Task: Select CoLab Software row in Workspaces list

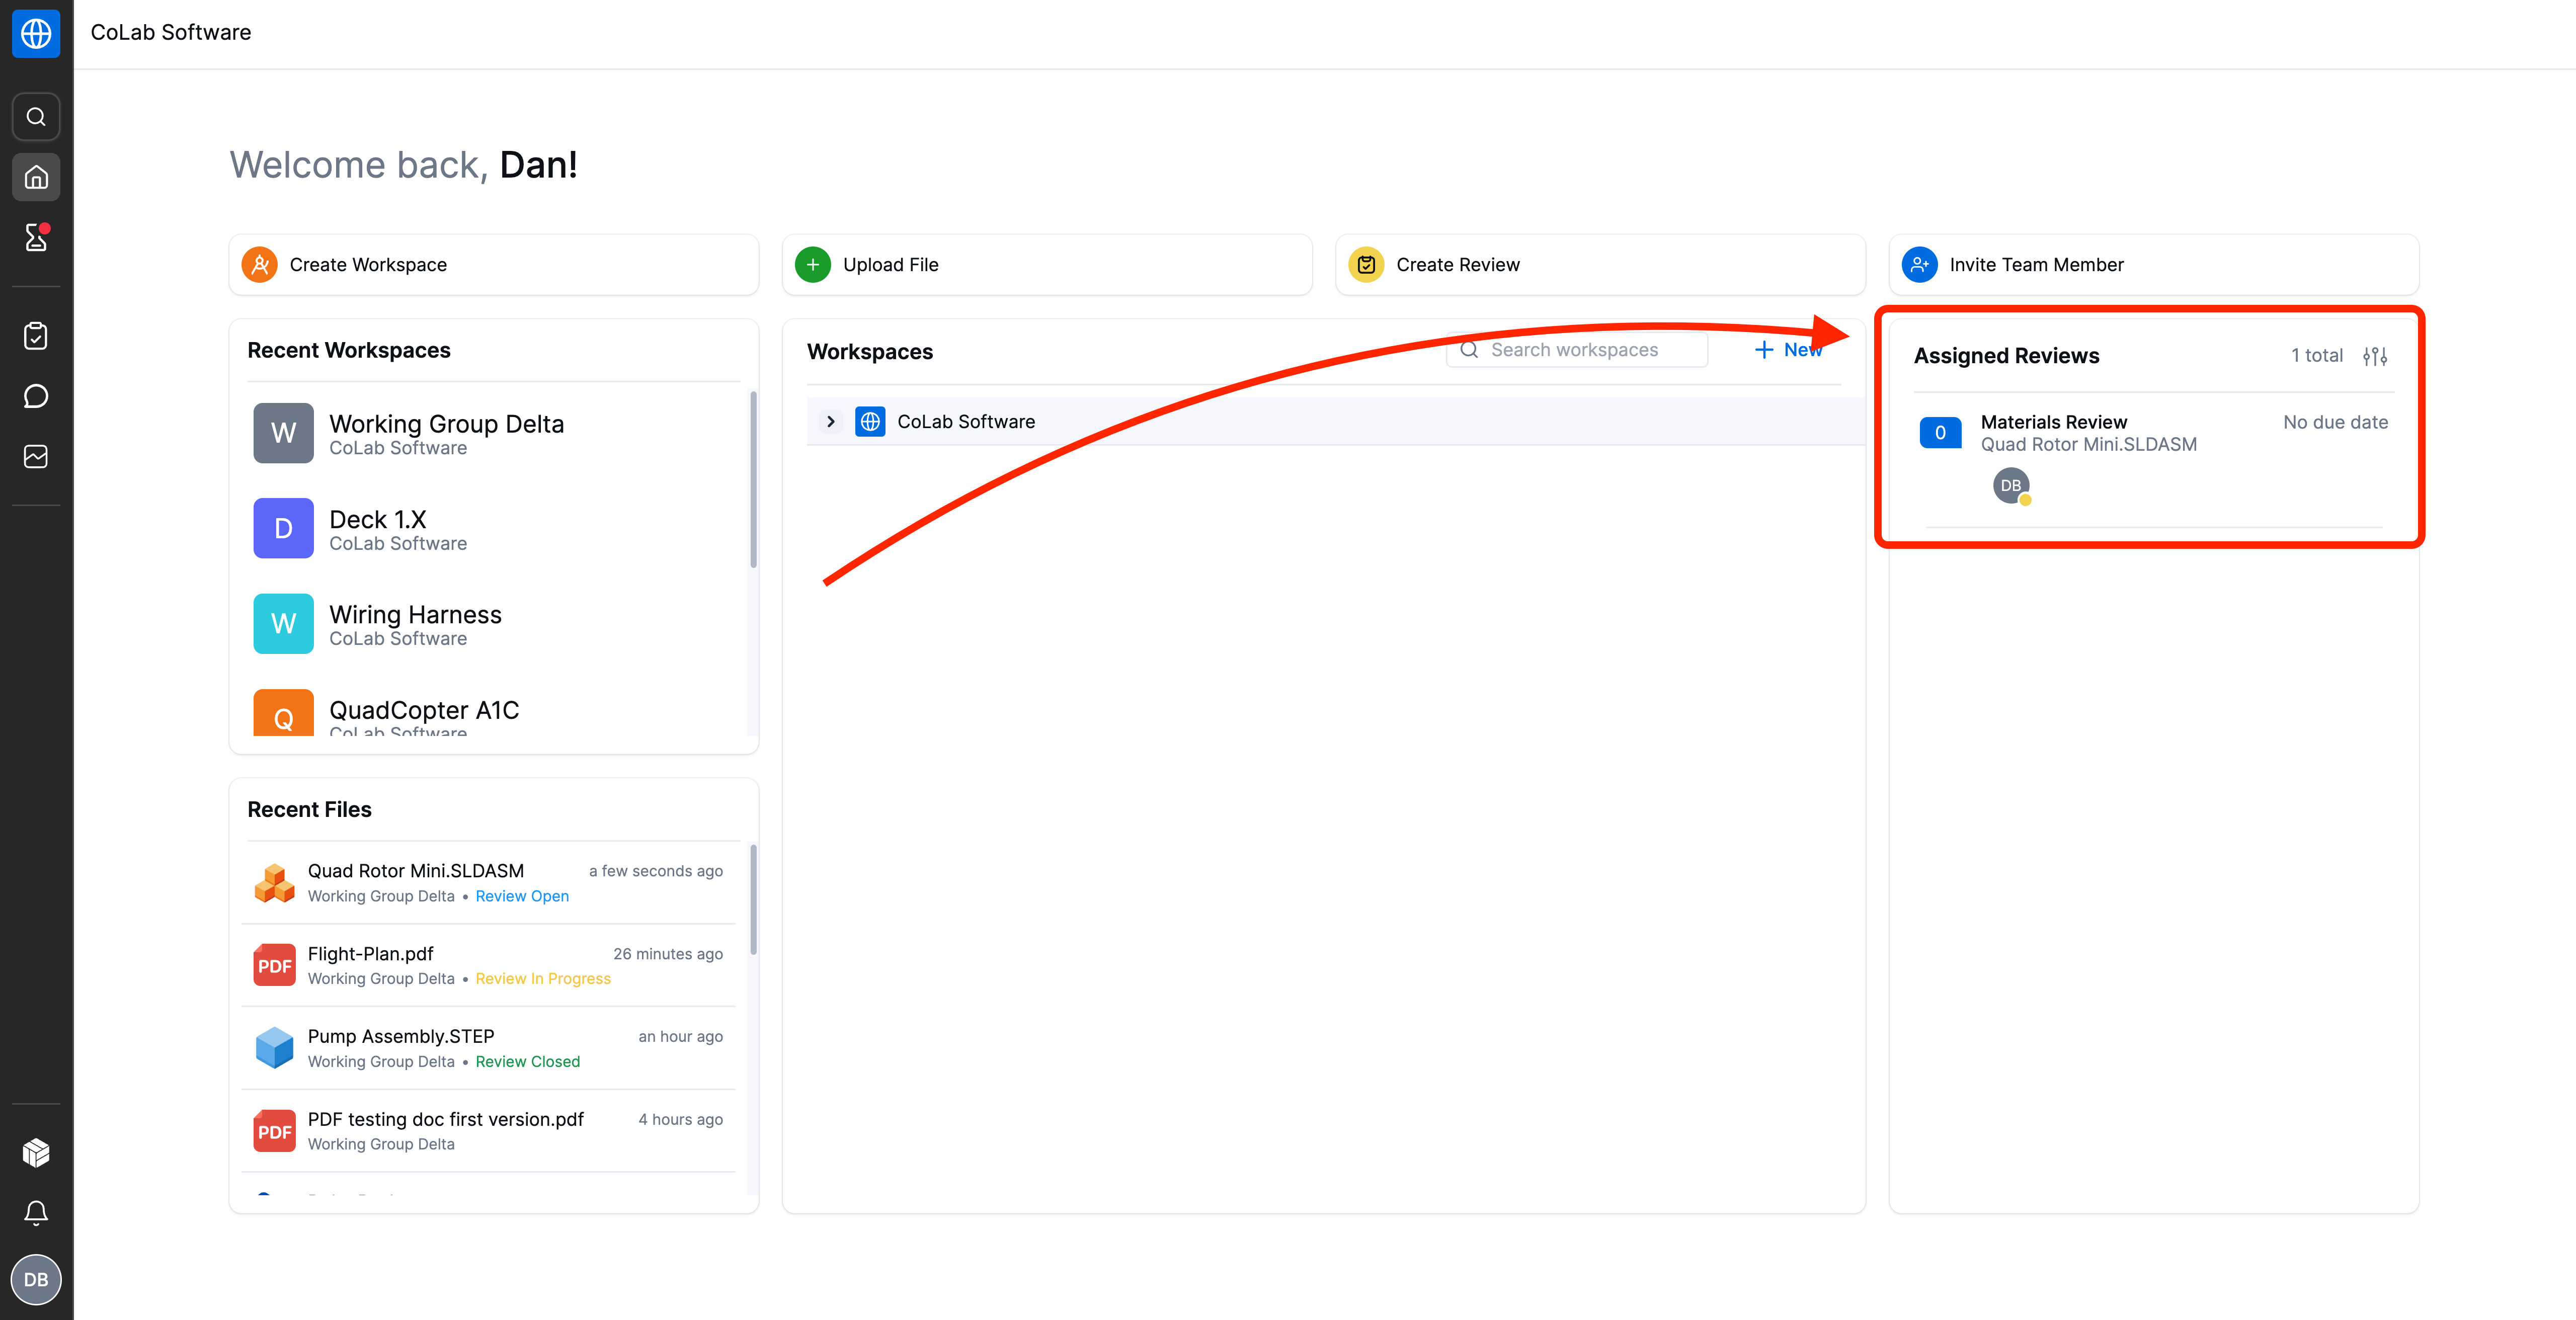Action: pos(1335,422)
